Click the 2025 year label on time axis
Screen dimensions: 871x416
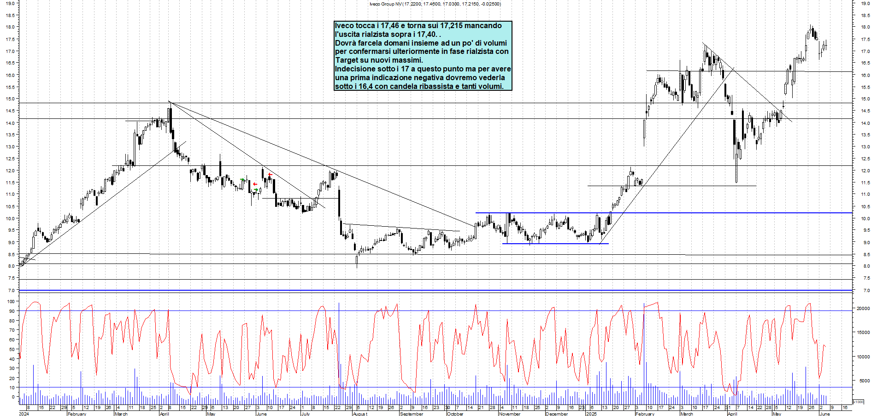(x=591, y=414)
